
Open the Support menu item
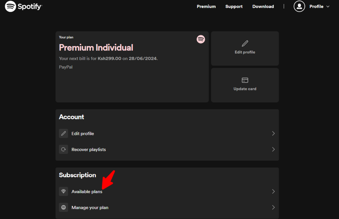(234, 6)
